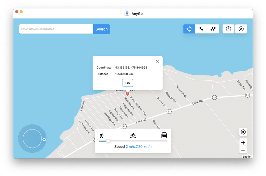Click the joystick inner circle

click(x=32, y=139)
